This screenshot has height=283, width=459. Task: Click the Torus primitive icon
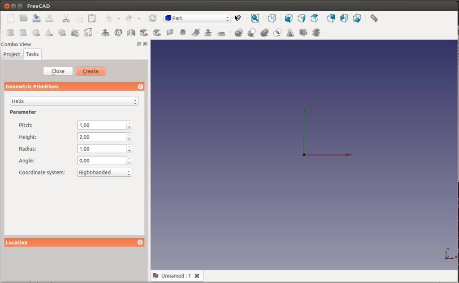click(62, 33)
